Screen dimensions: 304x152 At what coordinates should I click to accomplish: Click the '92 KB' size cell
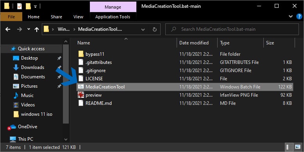[286, 95]
